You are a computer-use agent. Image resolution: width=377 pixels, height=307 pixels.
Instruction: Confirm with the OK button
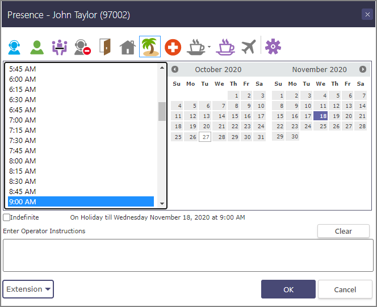click(288, 289)
